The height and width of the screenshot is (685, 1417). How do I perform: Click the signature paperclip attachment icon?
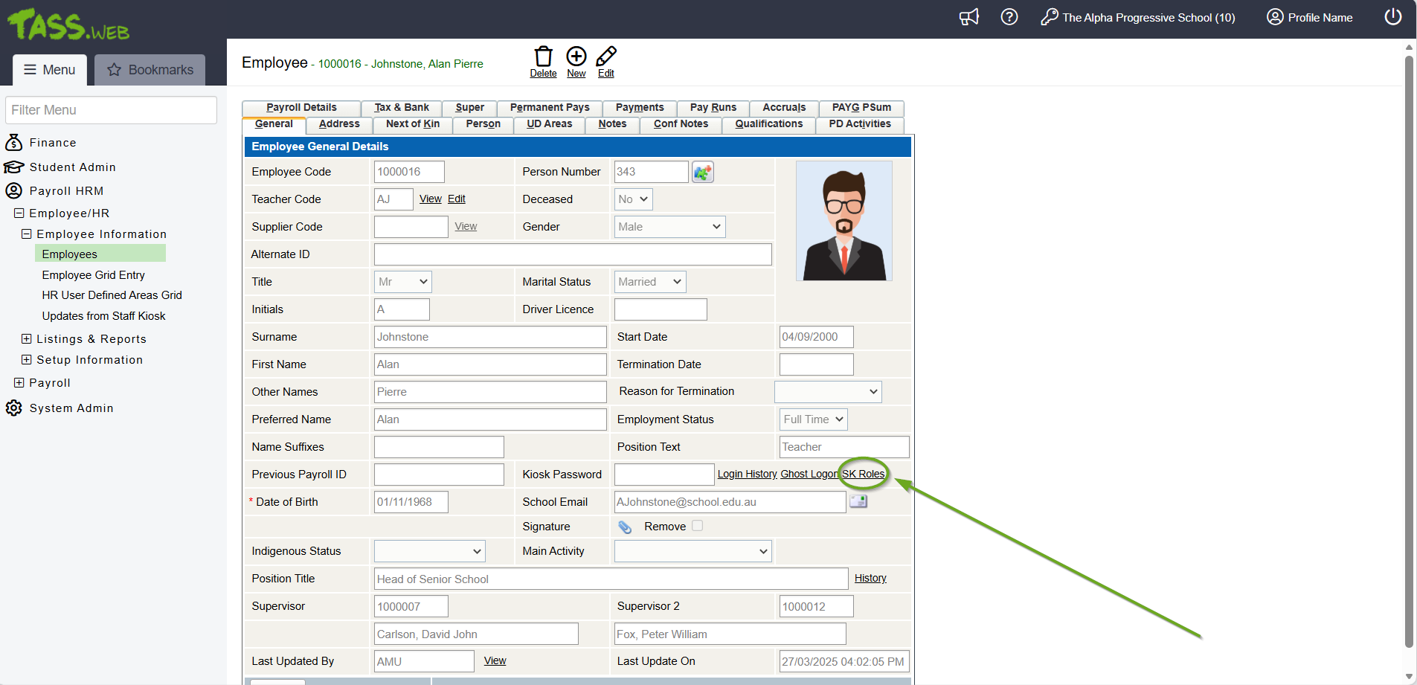(625, 527)
